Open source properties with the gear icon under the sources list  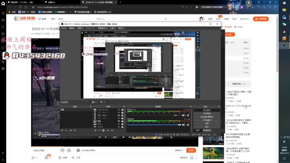click(103, 130)
